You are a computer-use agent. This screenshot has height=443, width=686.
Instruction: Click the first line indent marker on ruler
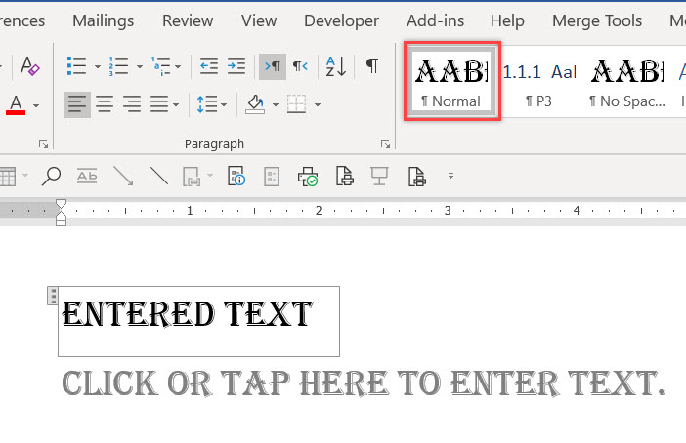coord(61,204)
